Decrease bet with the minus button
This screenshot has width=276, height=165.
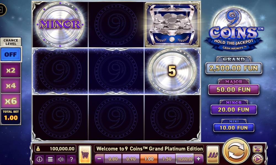point(99,159)
